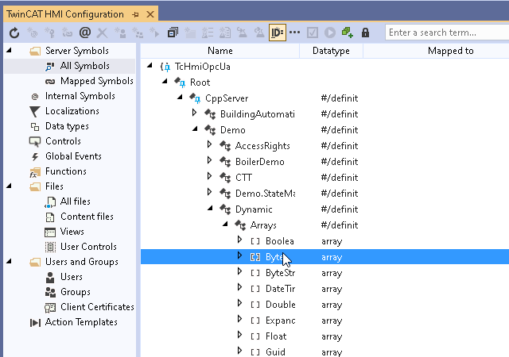Click the new key symbol toolbar icon

(x=49, y=33)
